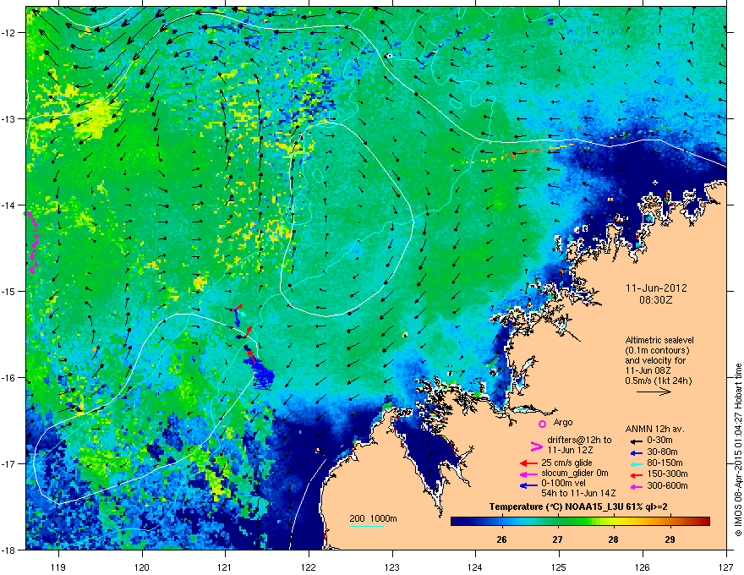Click the 'Argo' legend label
The image size is (744, 575).
pyautogui.click(x=563, y=422)
